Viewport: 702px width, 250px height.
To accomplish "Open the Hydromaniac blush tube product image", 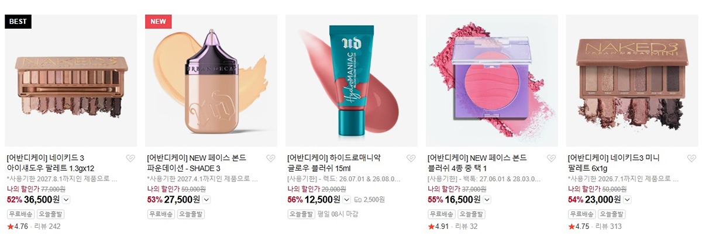I will 352,81.
